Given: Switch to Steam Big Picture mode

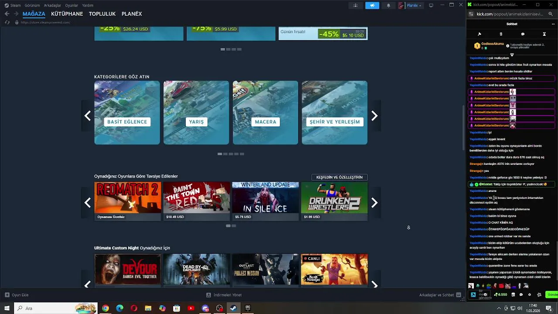Looking at the screenshot, I should (x=431, y=5).
